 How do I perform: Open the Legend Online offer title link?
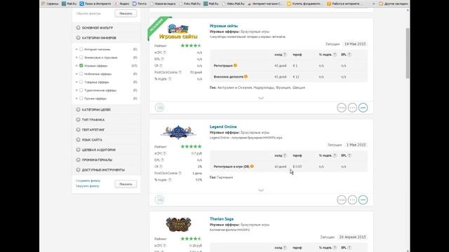pyautogui.click(x=223, y=127)
